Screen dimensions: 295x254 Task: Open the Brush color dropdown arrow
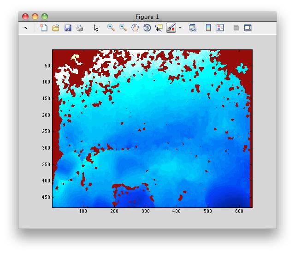(x=180, y=28)
